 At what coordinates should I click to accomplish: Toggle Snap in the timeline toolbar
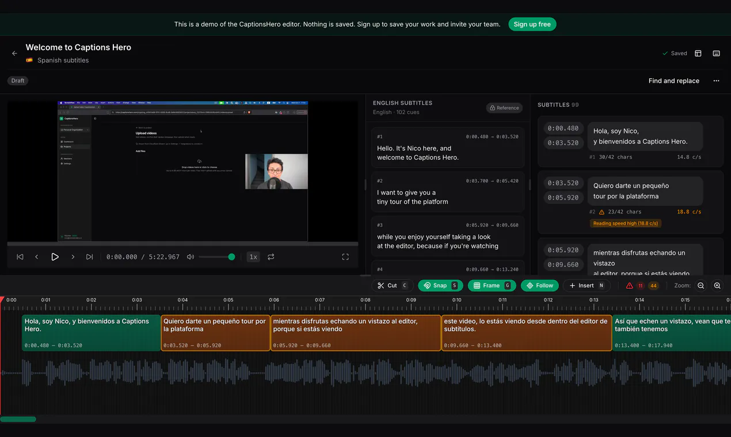pyautogui.click(x=440, y=286)
